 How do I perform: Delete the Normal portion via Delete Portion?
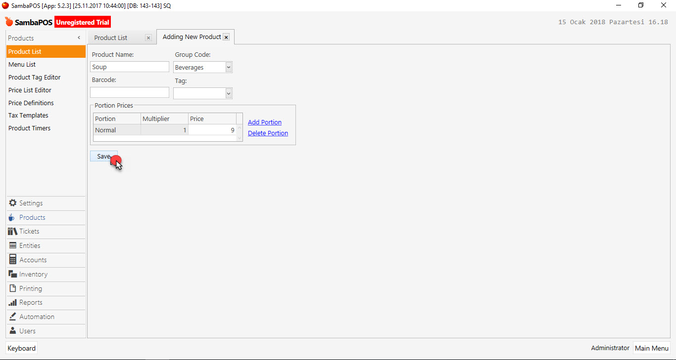(x=268, y=133)
